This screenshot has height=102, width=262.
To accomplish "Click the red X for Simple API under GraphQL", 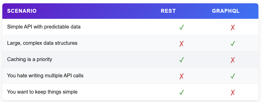I will [233, 27].
